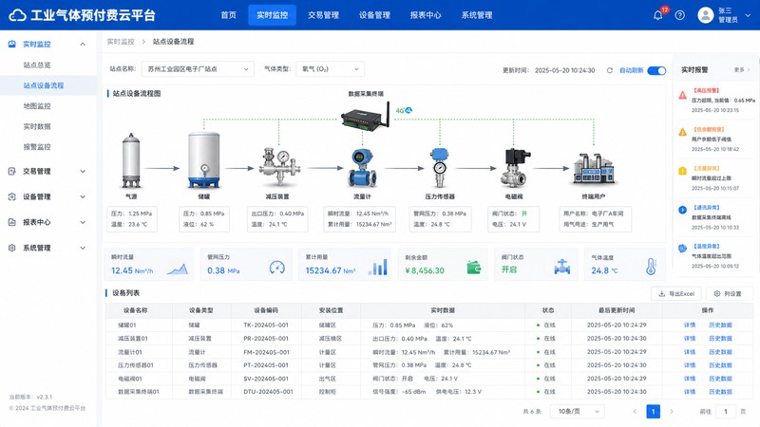Click the 4G signal indicator icon
Viewport: 760px width, 427px height.
404,110
